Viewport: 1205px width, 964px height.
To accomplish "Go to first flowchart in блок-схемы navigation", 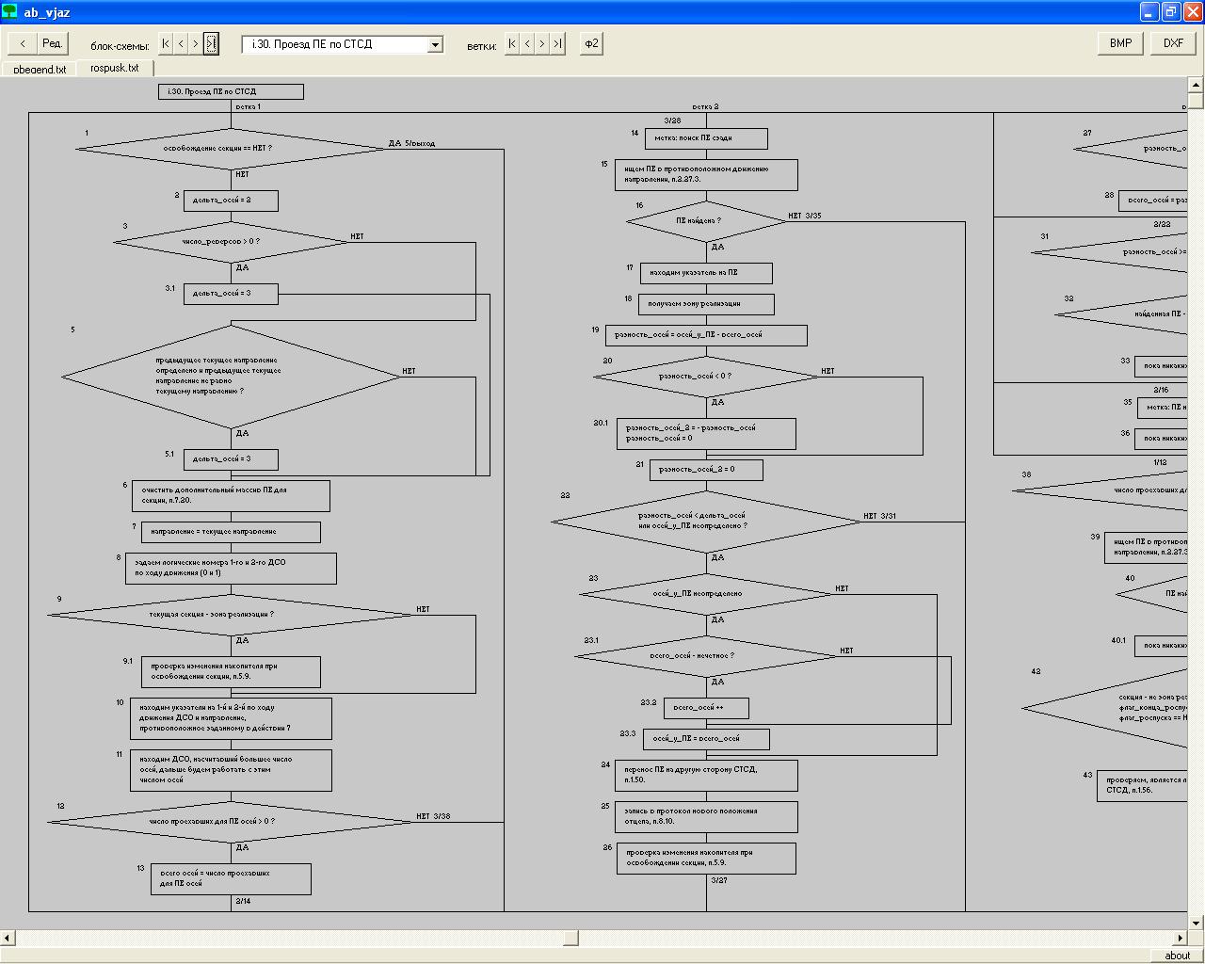I will pyautogui.click(x=167, y=43).
